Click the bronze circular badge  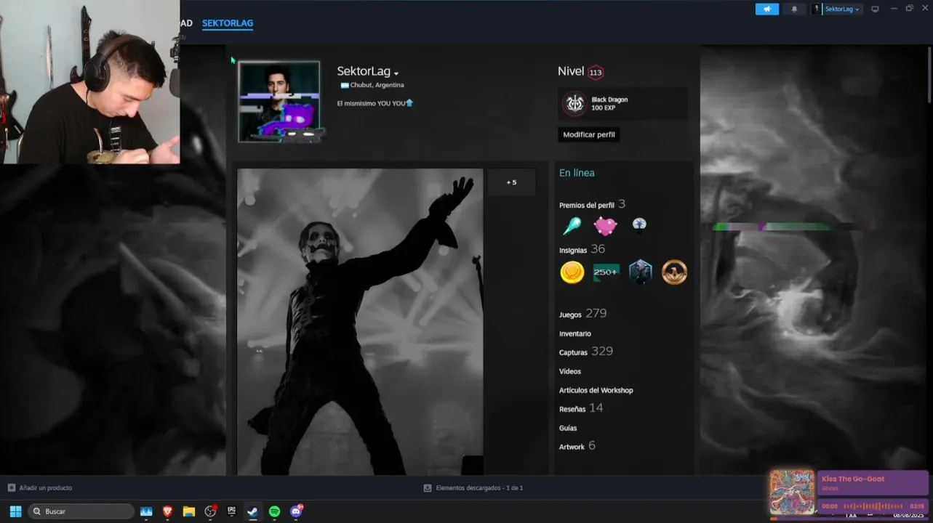click(x=674, y=272)
